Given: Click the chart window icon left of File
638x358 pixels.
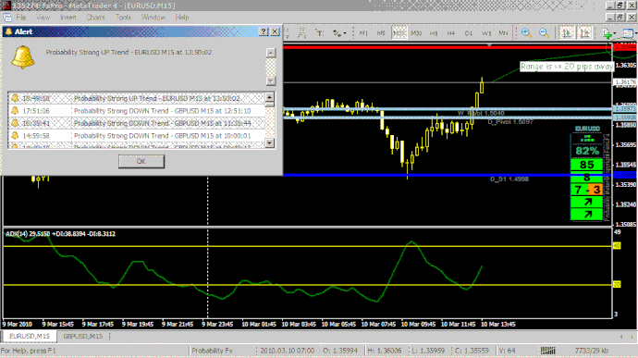Looking at the screenshot, I should 7,17.
